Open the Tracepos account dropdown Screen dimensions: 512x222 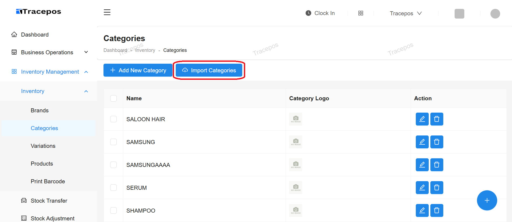point(406,13)
